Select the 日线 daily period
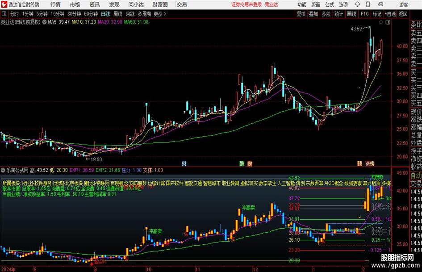The width and height of the screenshot is (422, 272). pyautogui.click(x=105, y=14)
